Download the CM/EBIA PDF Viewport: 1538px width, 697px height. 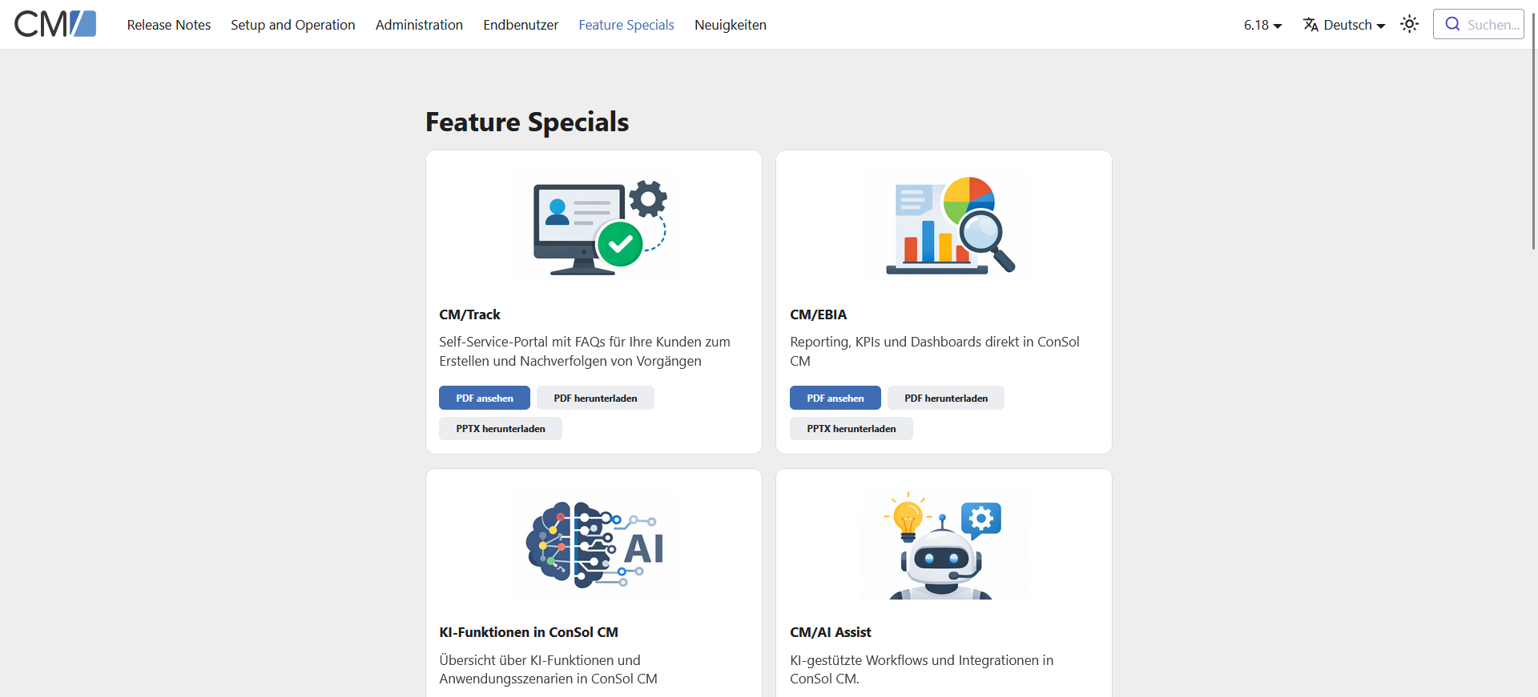pyautogui.click(x=946, y=398)
